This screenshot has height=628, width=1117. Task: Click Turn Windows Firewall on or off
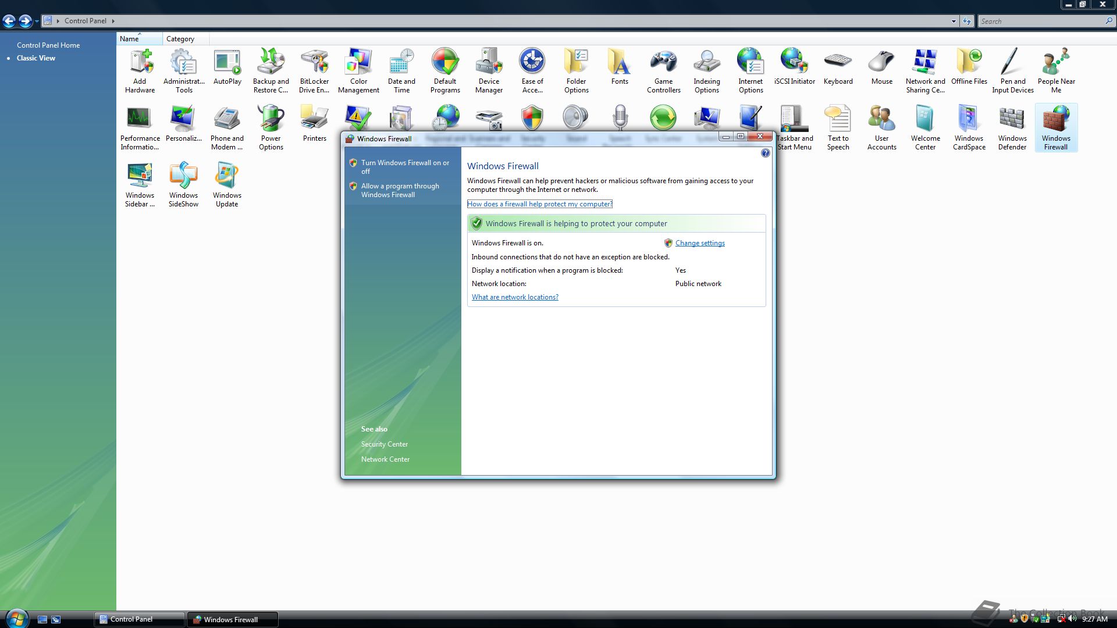pyautogui.click(x=405, y=167)
